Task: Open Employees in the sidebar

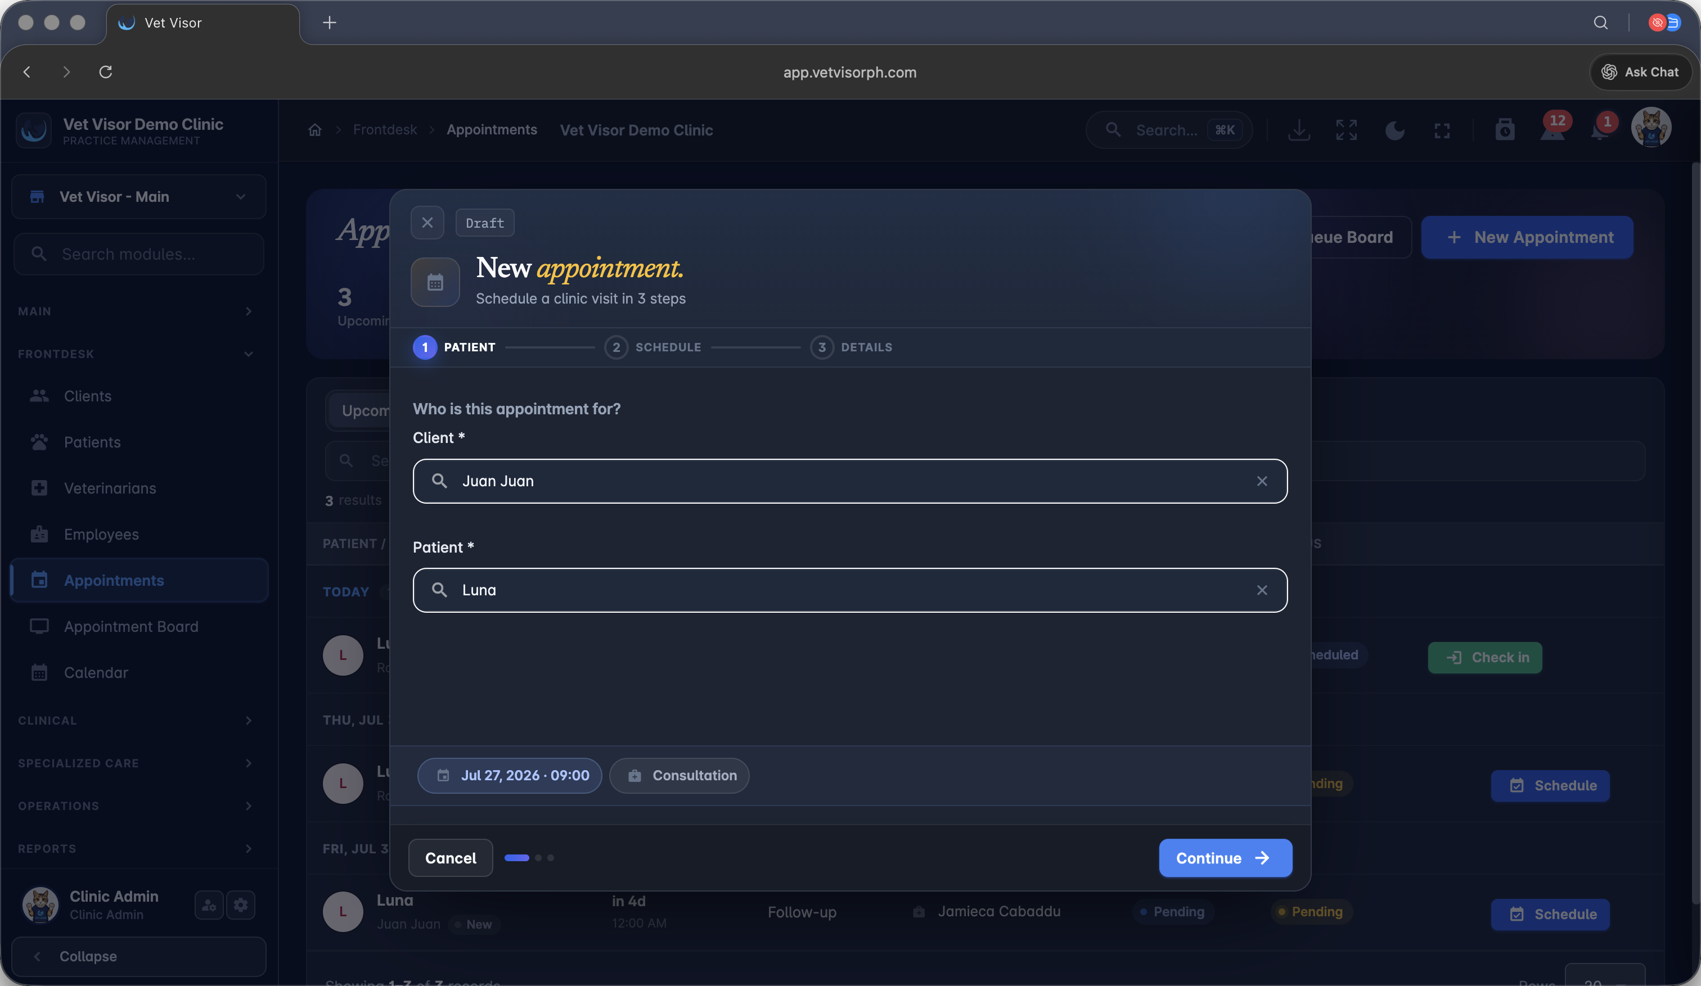Action: point(139,534)
